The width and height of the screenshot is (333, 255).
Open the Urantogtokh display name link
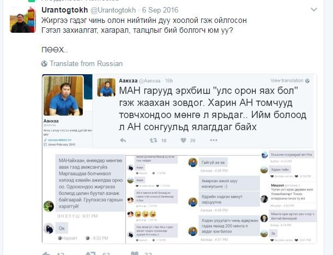coord(65,10)
